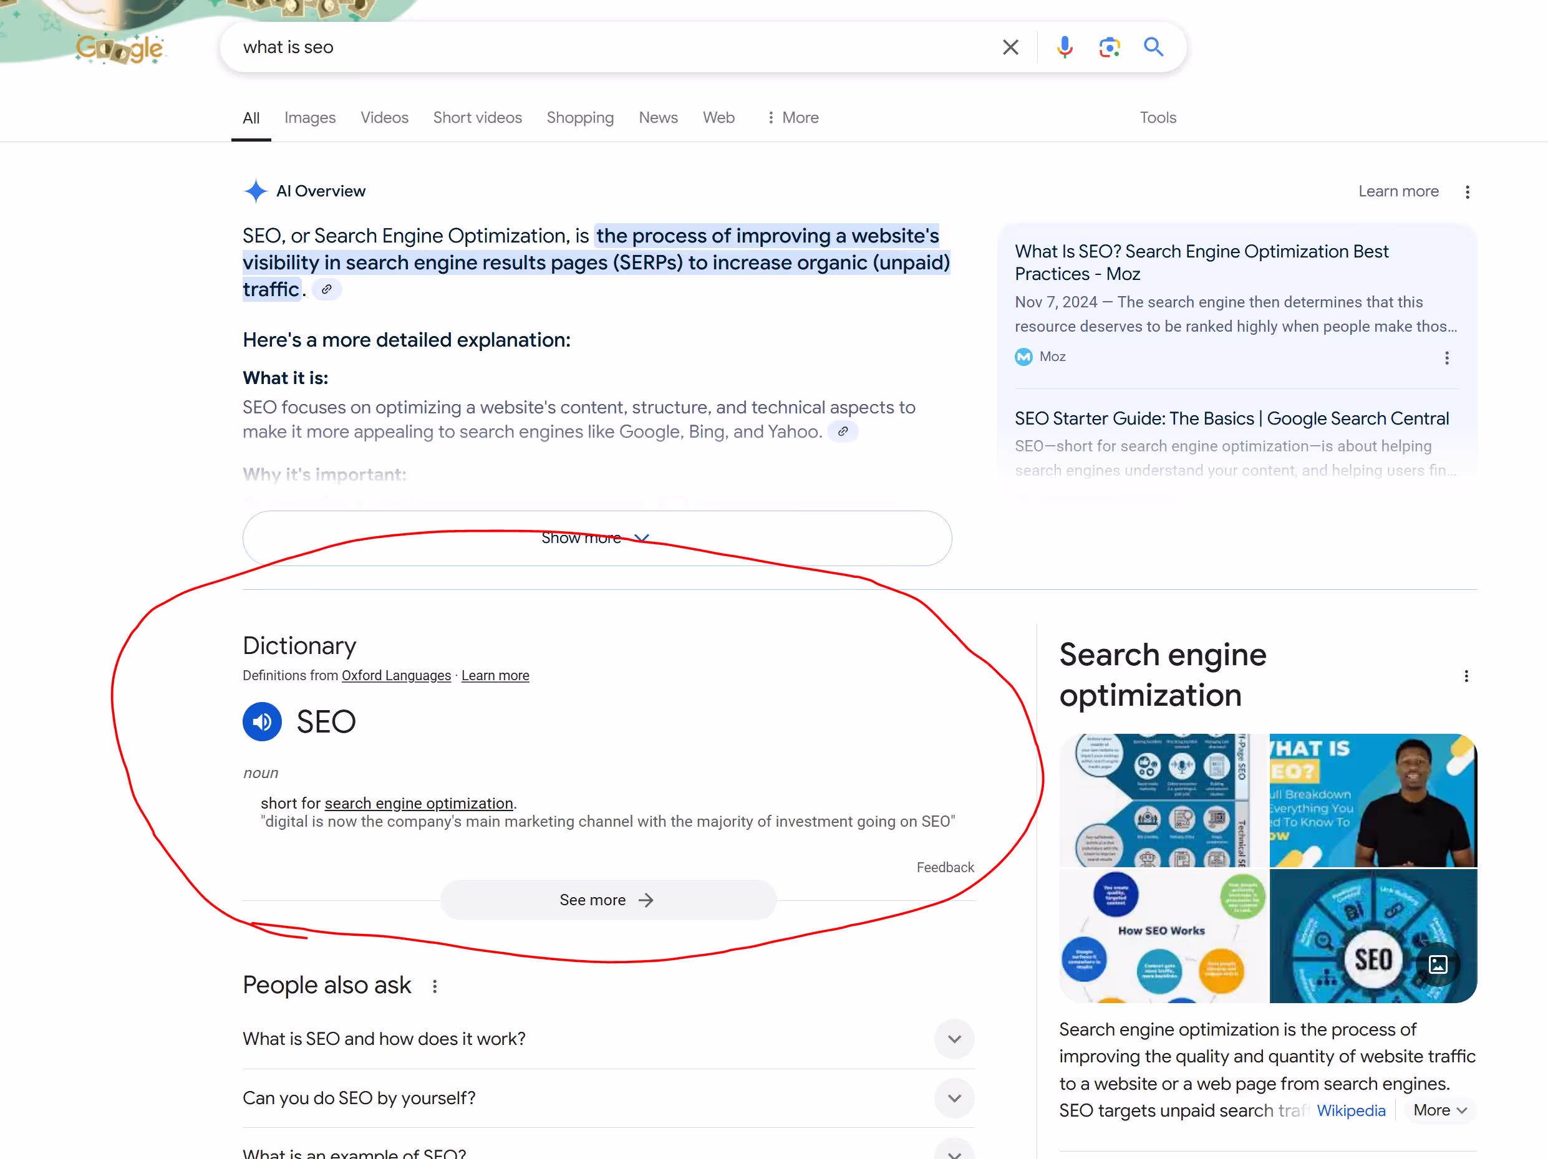Open the More search filters menu
The width and height of the screenshot is (1548, 1159).
click(x=792, y=117)
